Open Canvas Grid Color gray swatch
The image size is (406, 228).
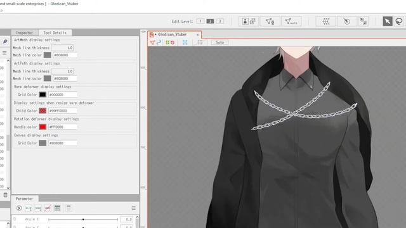pos(43,143)
